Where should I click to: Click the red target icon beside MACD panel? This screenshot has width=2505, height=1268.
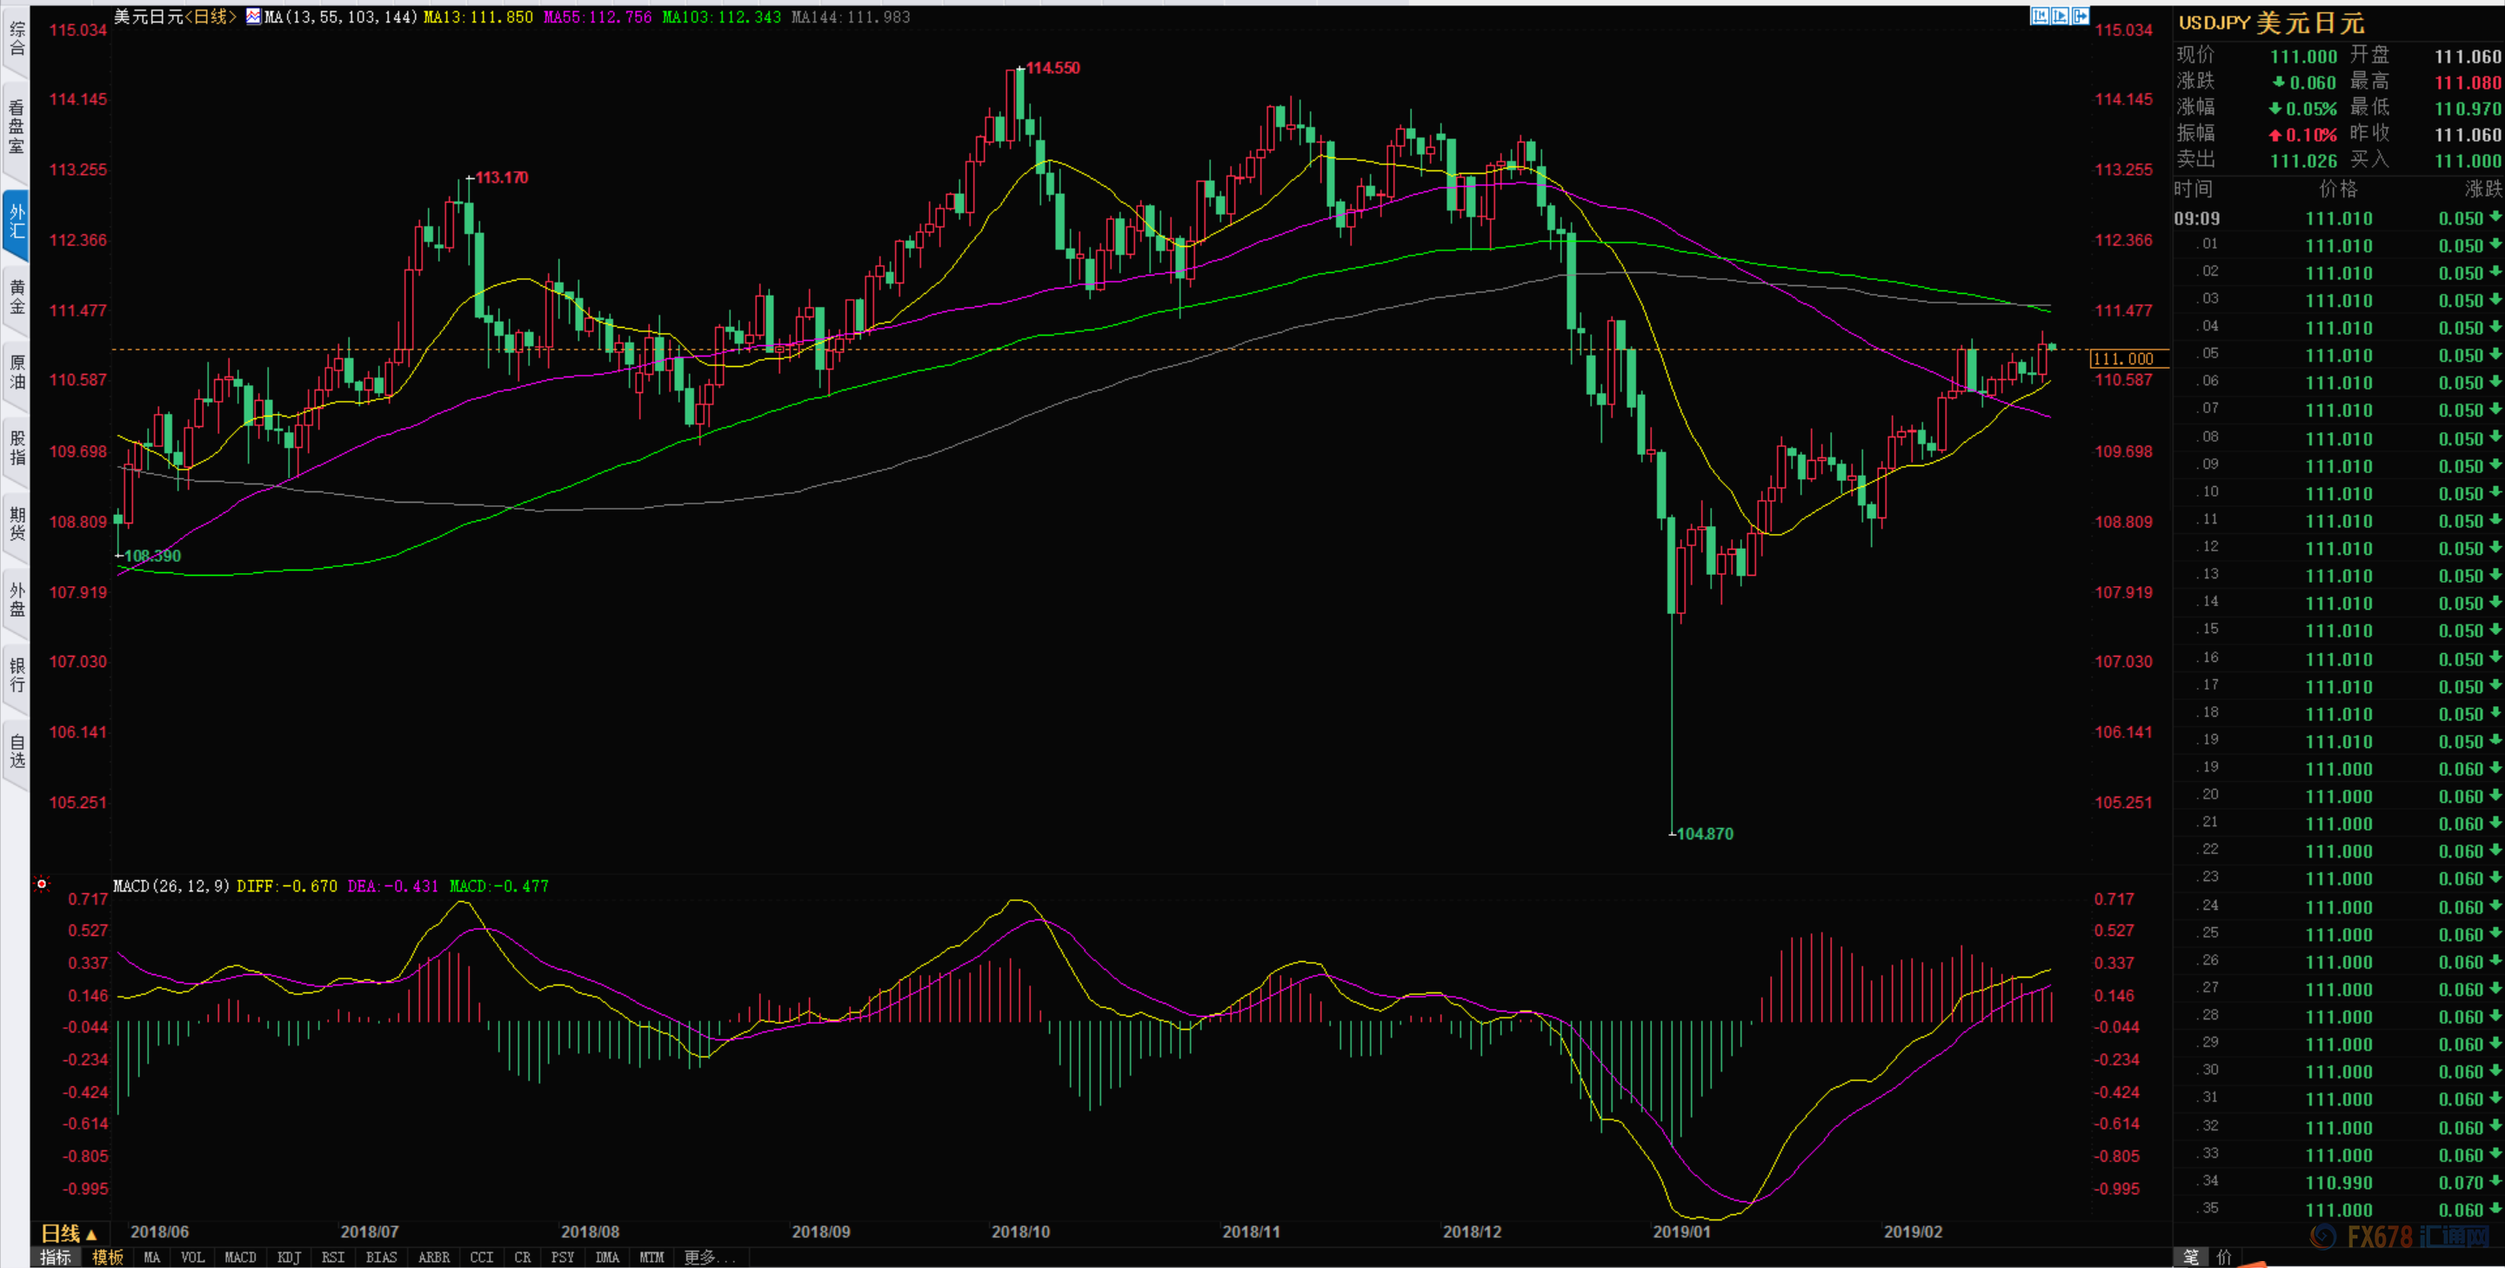click(42, 884)
